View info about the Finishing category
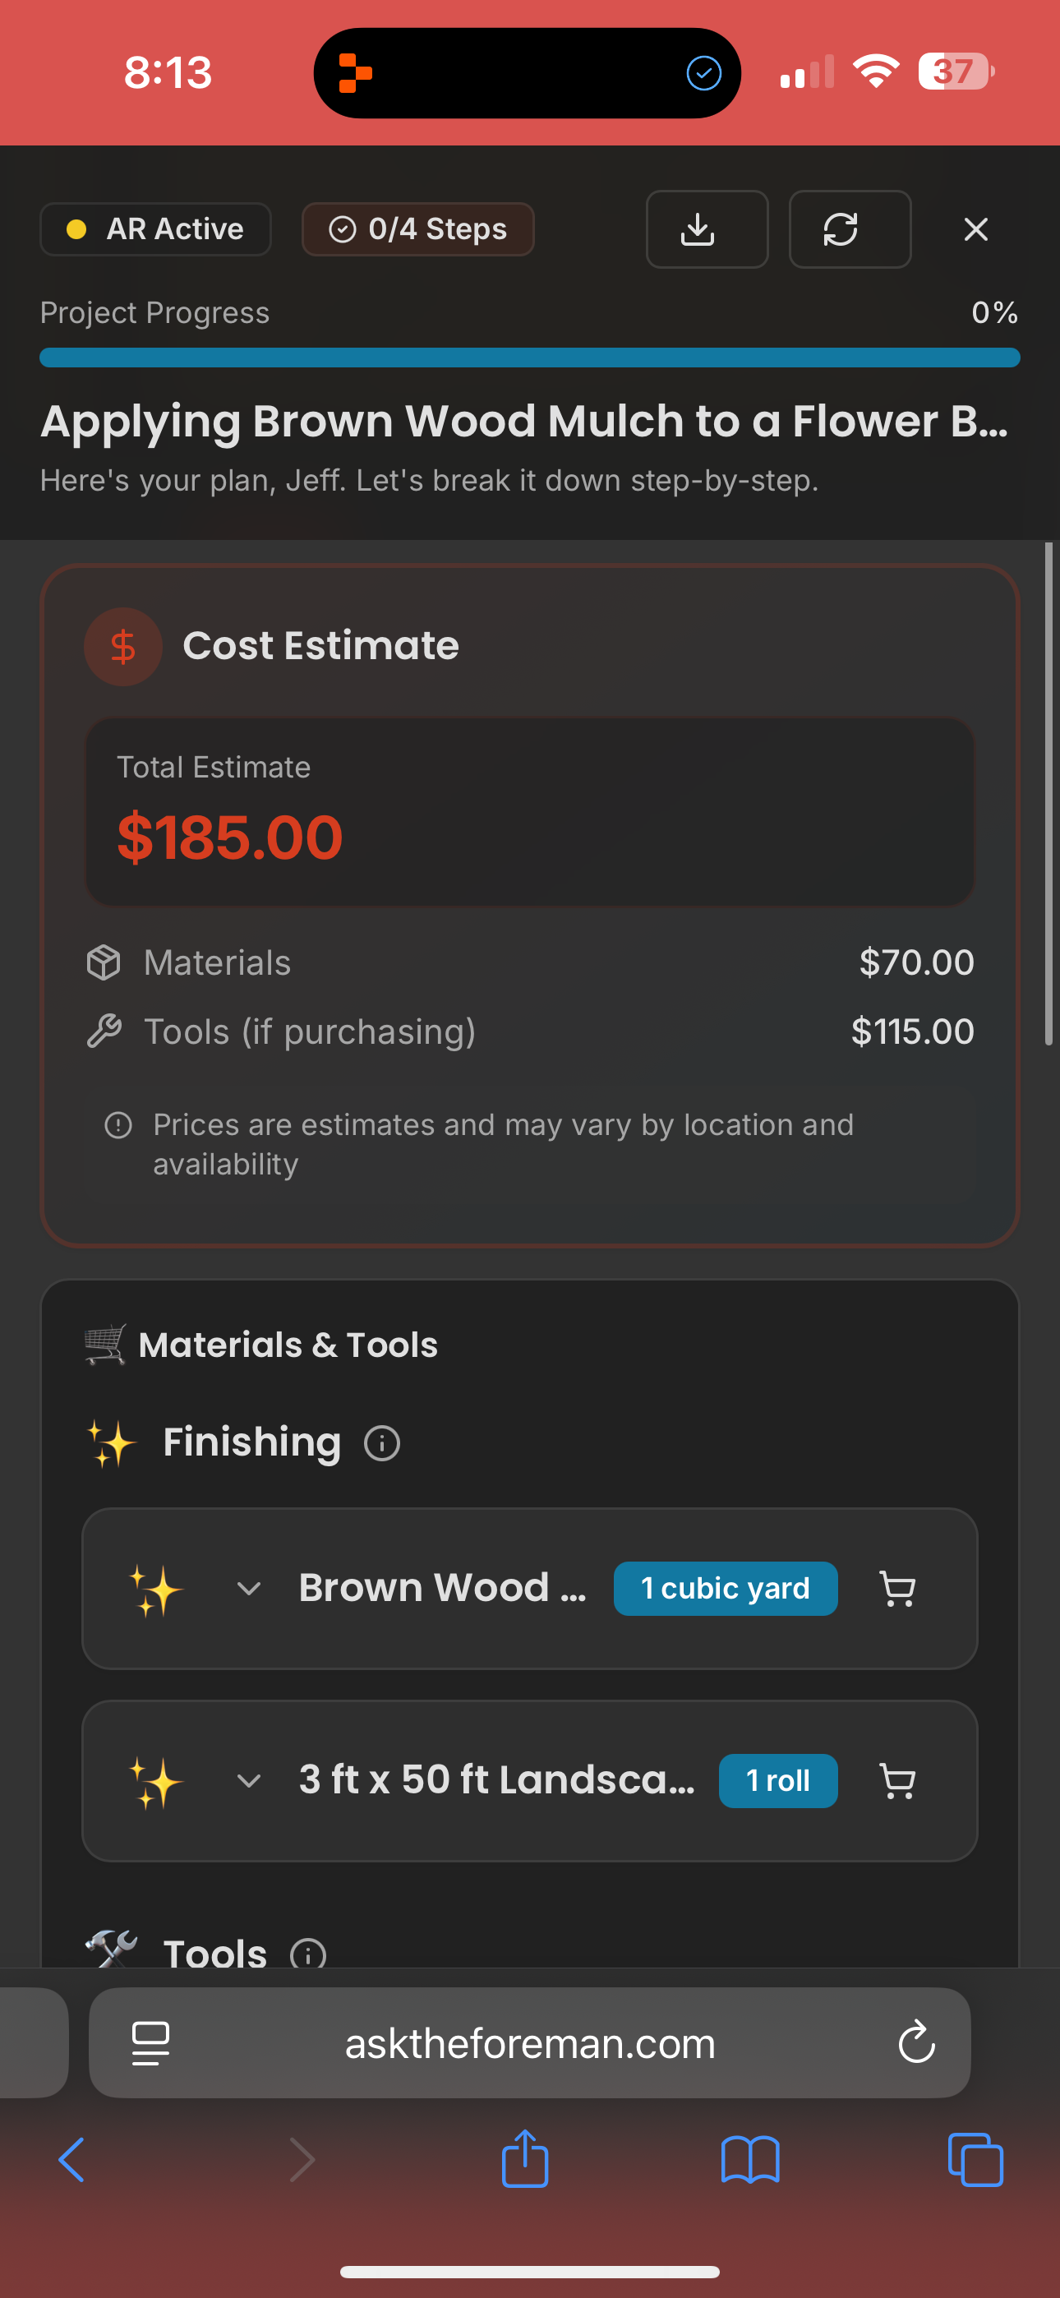The width and height of the screenshot is (1060, 2298). click(381, 1442)
